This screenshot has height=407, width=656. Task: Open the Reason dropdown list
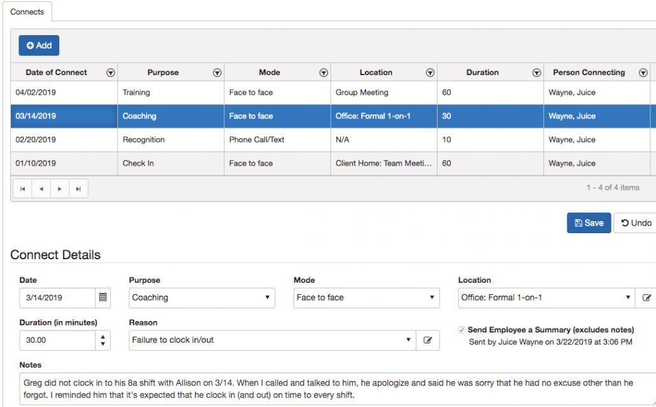click(x=272, y=340)
